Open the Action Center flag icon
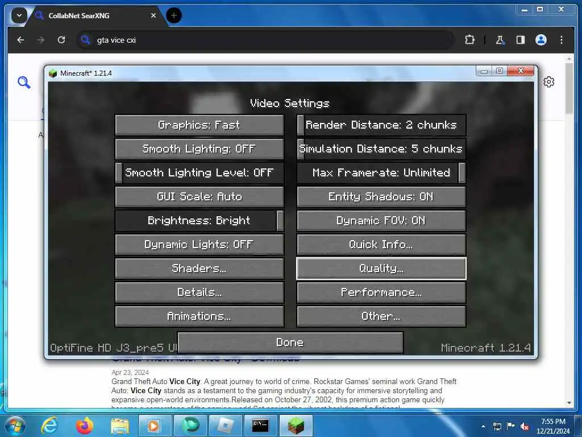The height and width of the screenshot is (437, 582). [x=511, y=426]
